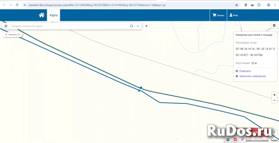The image size is (279, 143).
Task: Focus the address or number search field
Action: click(x=70, y=26)
